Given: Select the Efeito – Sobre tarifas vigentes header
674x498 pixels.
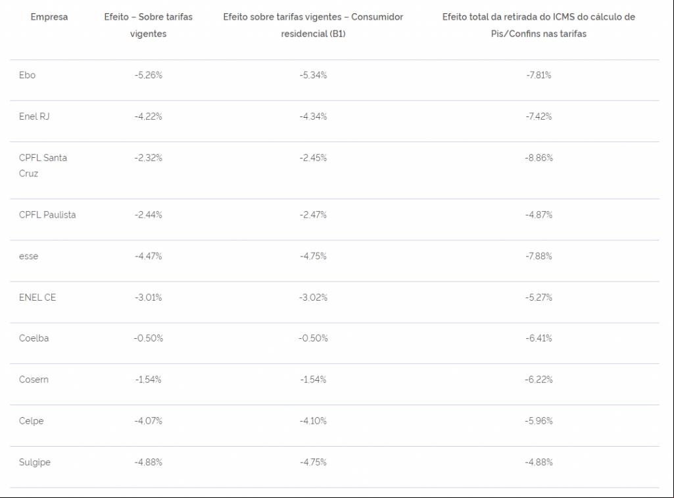Looking at the screenshot, I should (x=149, y=26).
